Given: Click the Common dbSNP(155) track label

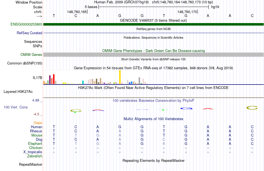Looking at the screenshot, I should point(25,63).
